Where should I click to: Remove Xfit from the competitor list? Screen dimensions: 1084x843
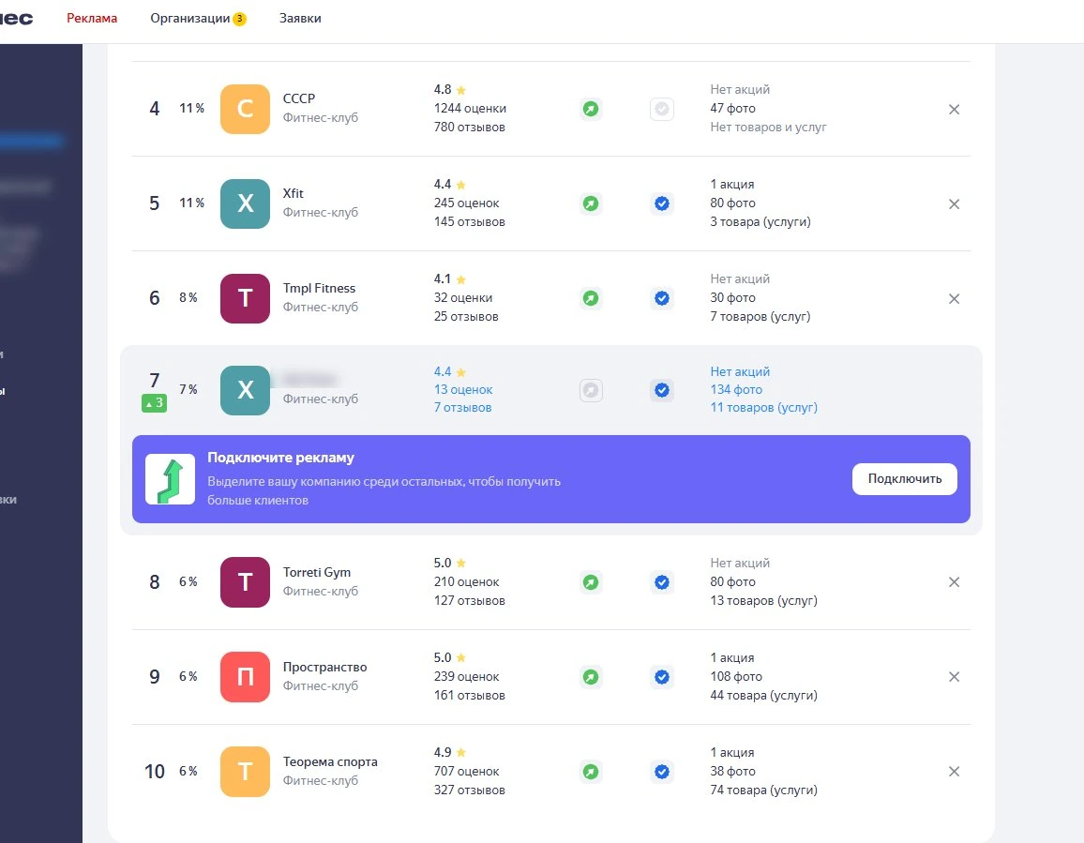coord(954,204)
